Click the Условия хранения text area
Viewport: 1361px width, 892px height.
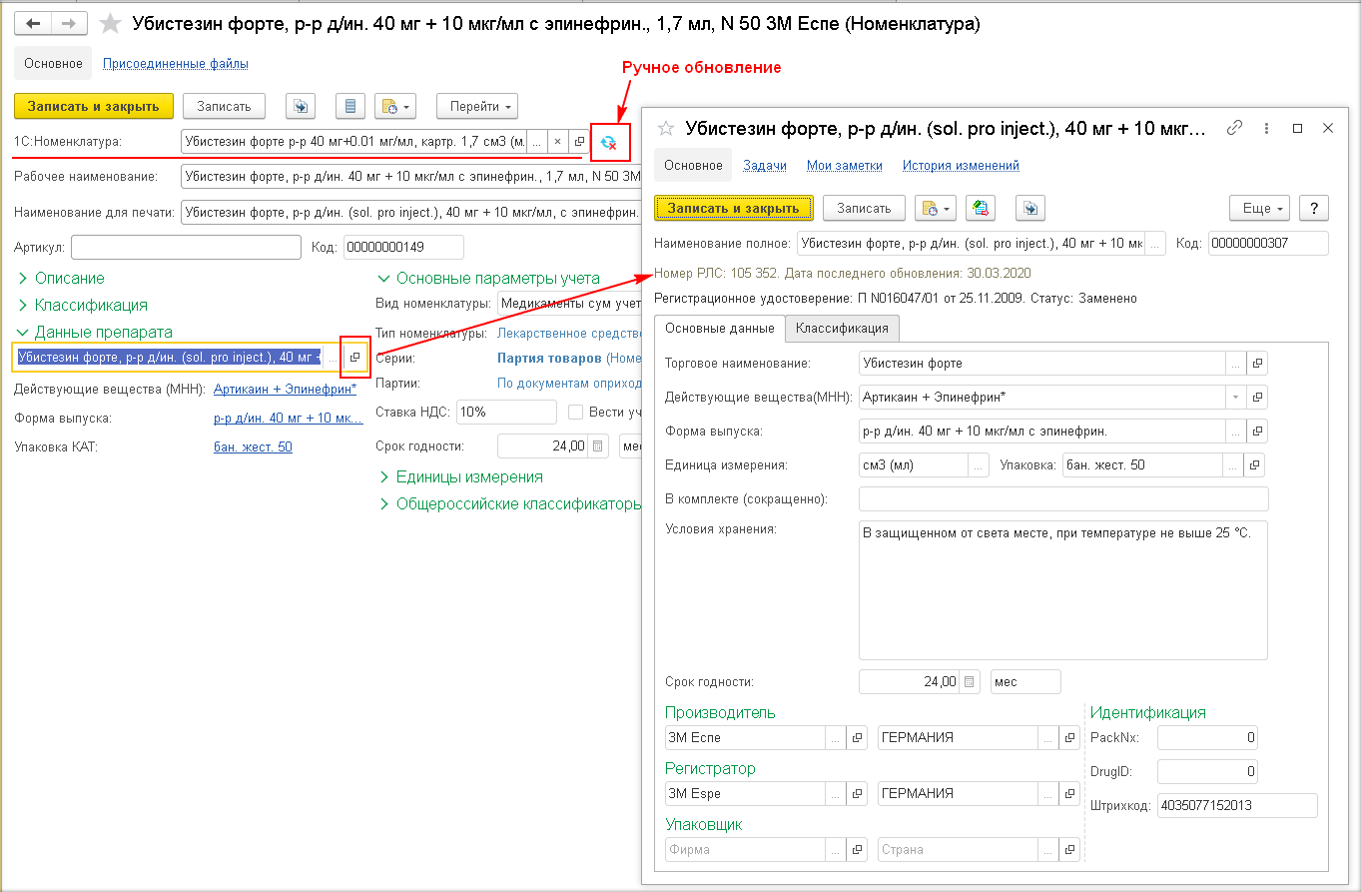tap(1063, 589)
